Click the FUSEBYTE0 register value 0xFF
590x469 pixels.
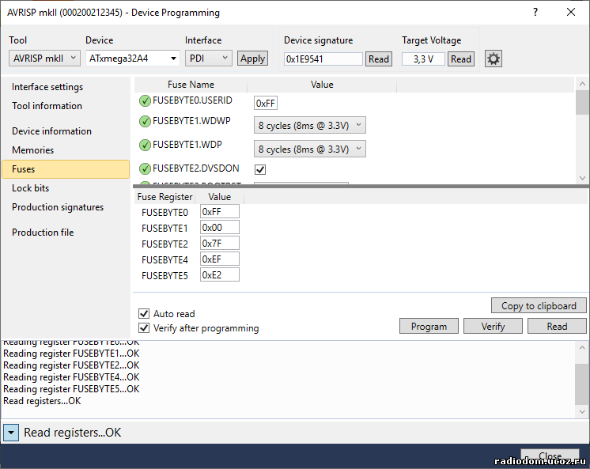click(219, 211)
